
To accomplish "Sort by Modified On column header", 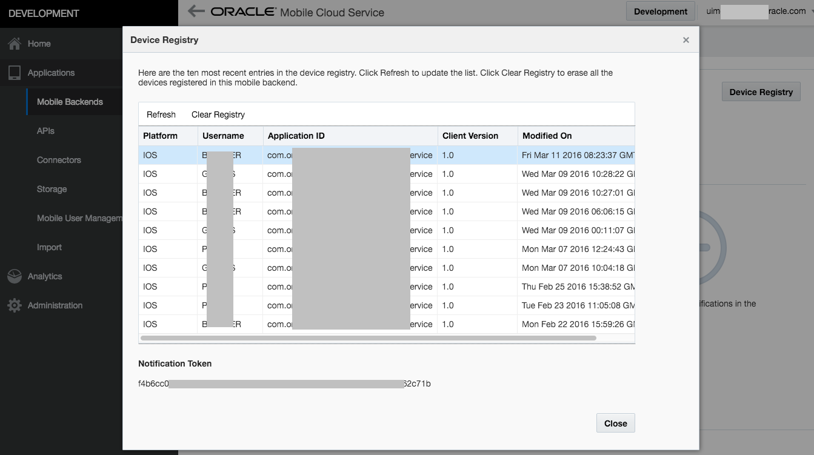I will coord(576,136).
